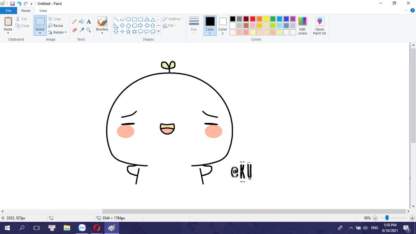416x234 pixels.
Task: Click the Undo arrow in title bar
Action: point(19,3)
